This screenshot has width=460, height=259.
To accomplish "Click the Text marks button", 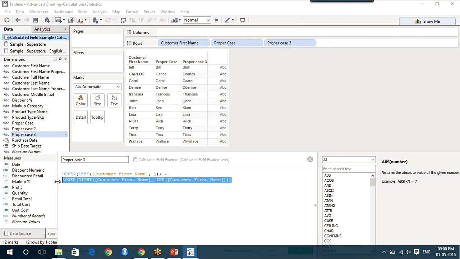I will tap(114, 100).
